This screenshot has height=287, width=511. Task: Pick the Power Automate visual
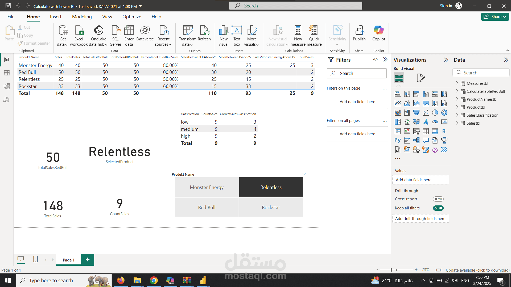(444, 150)
